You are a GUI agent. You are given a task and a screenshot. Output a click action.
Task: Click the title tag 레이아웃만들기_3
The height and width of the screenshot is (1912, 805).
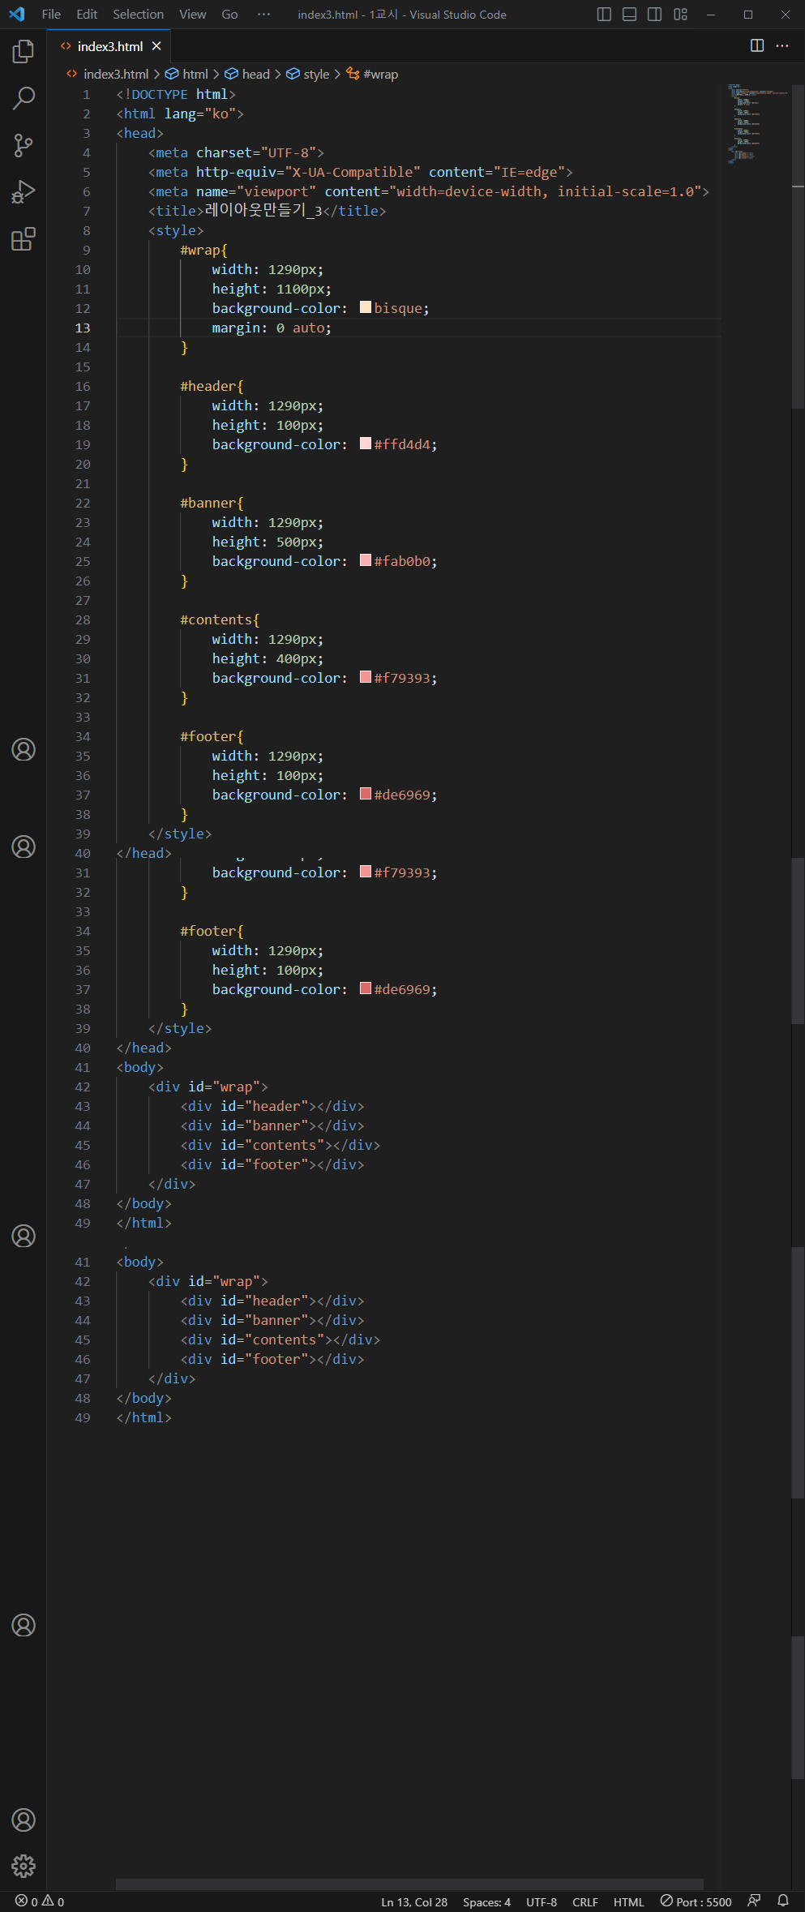(268, 211)
